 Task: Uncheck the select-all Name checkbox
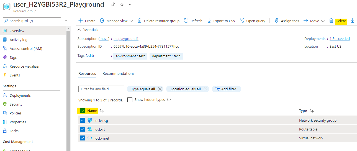[x=83, y=111]
